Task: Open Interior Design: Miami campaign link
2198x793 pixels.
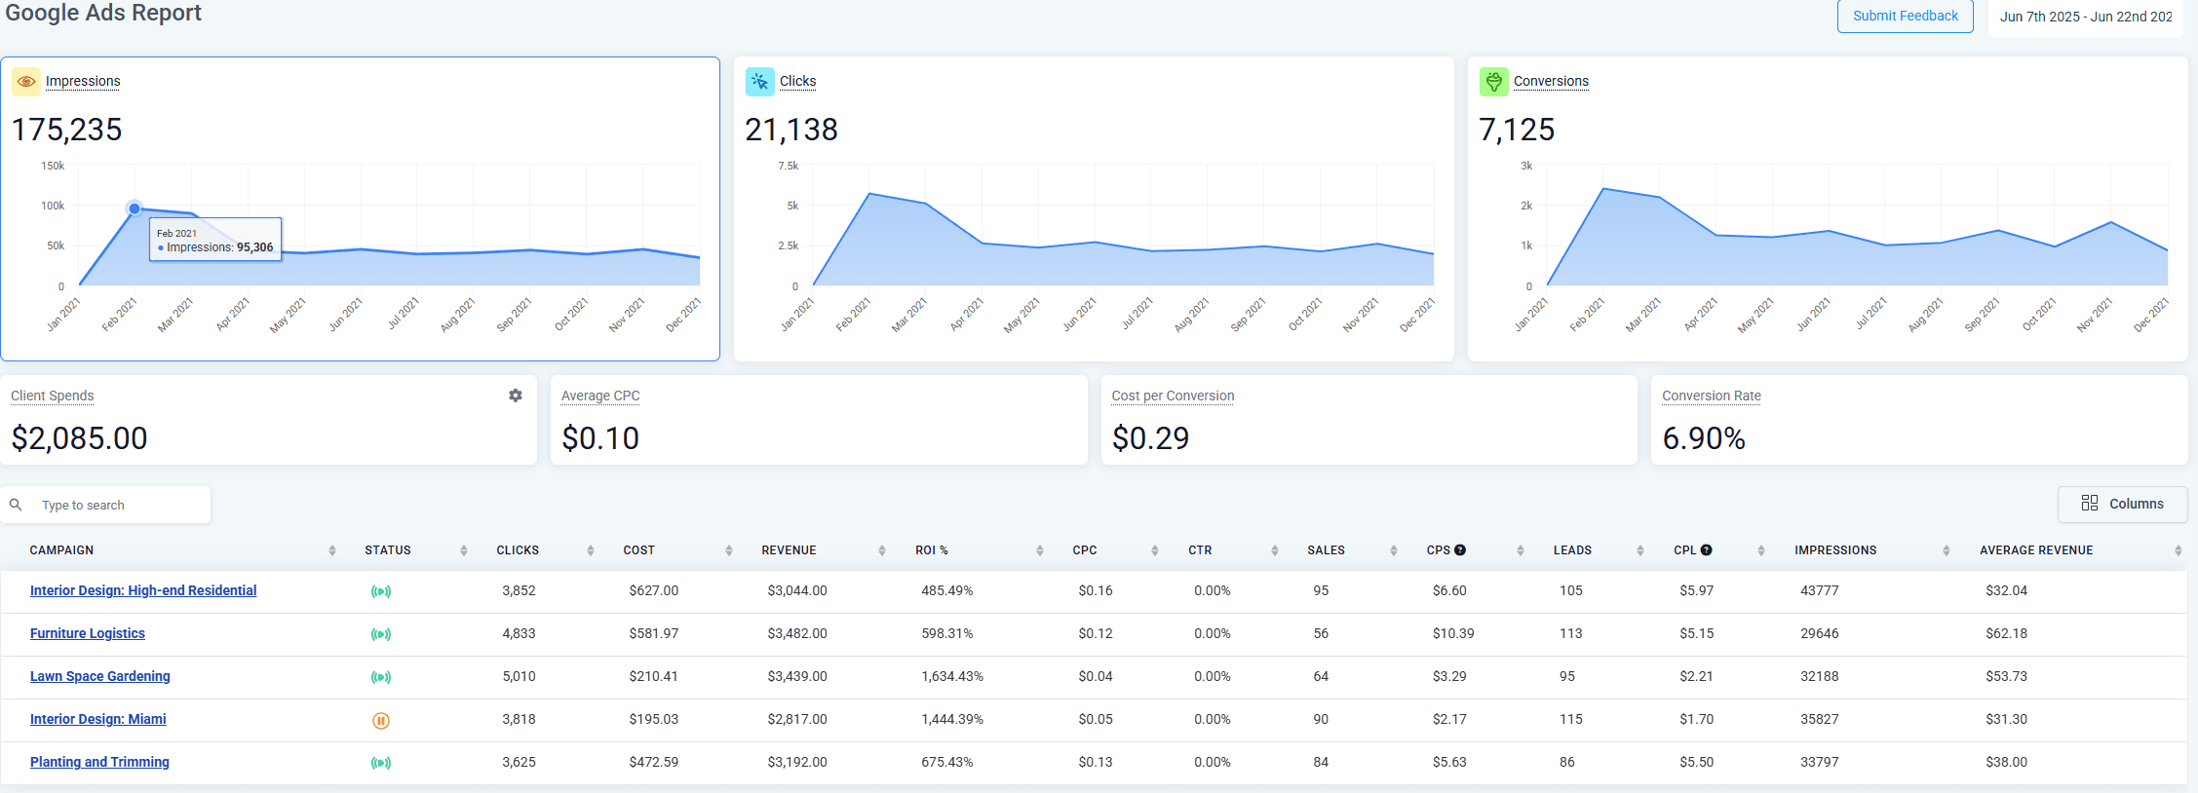Action: (98, 719)
